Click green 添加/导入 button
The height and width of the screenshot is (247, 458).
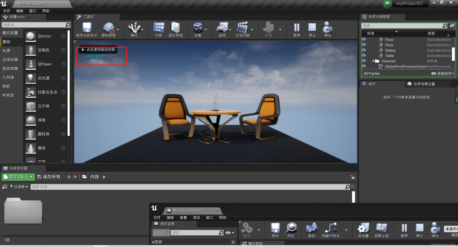pos(18,177)
